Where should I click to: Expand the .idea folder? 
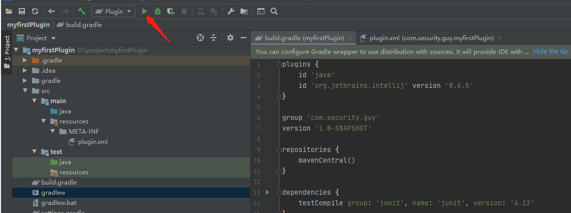(25, 70)
